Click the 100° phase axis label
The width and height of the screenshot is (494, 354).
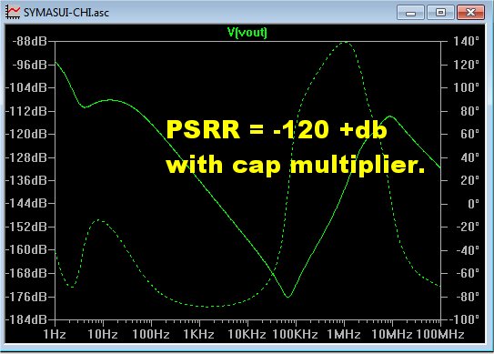click(x=467, y=87)
